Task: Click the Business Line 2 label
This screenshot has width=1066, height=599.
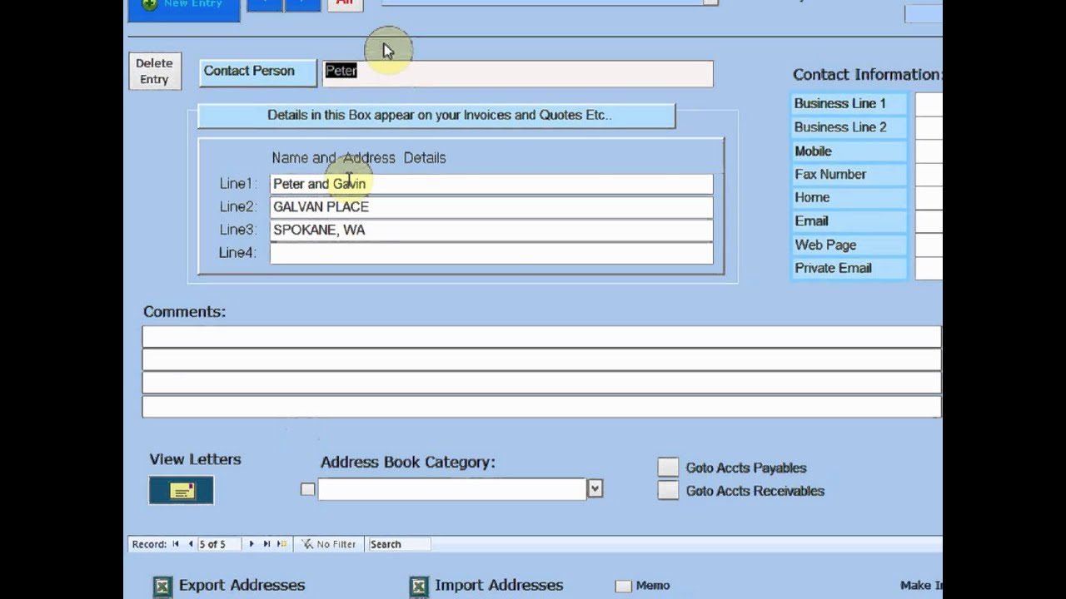Action: click(849, 127)
